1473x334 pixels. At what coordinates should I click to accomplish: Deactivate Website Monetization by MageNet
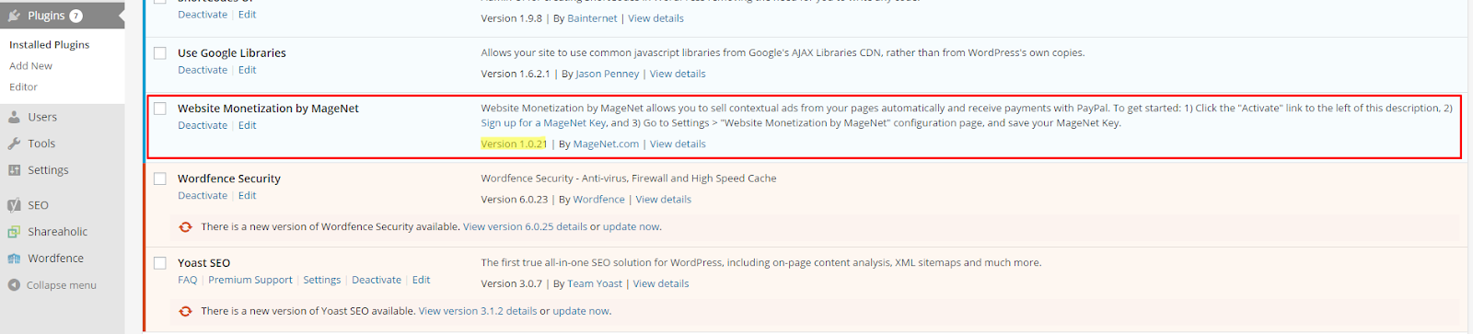point(203,125)
